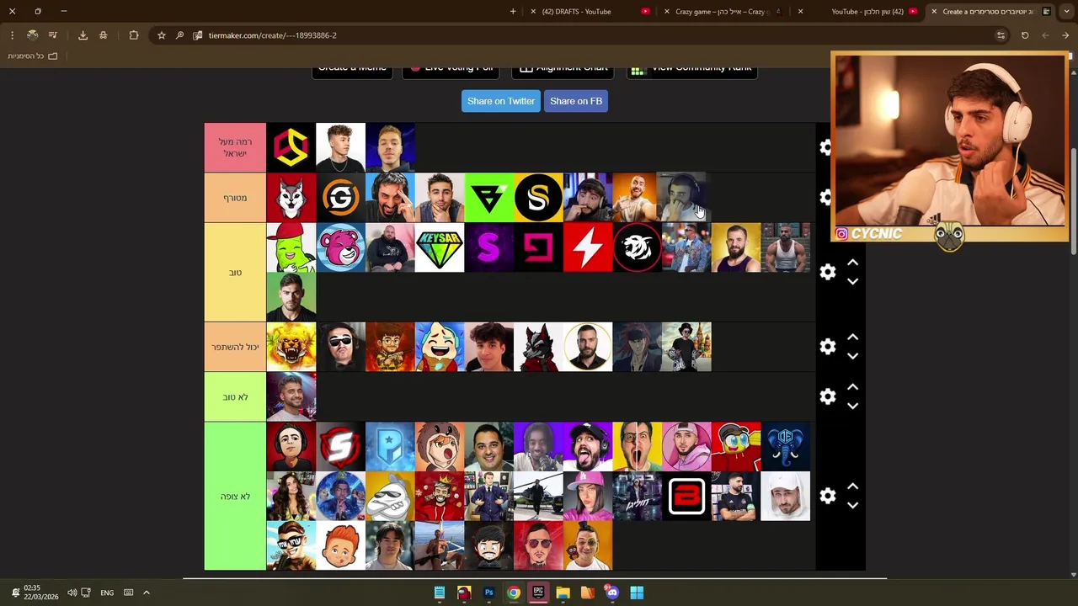The width and height of the screenshot is (1078, 606).
Task: Open the Chrome three-dot menu
Action: pos(12,35)
